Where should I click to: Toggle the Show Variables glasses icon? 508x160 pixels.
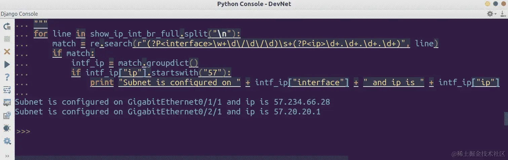coord(7,103)
